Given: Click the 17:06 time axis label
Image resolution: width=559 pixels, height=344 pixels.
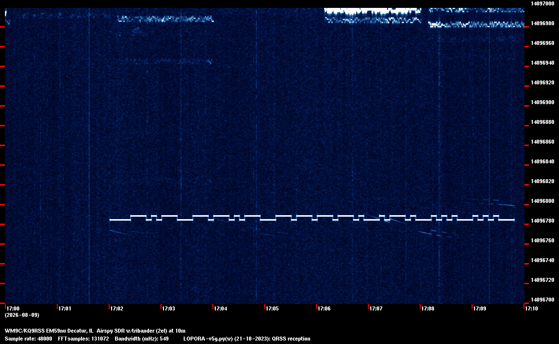Looking at the screenshot, I should tap(324, 308).
